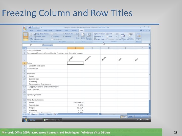Toggle the Ruler checkbox

click(x=52, y=34)
